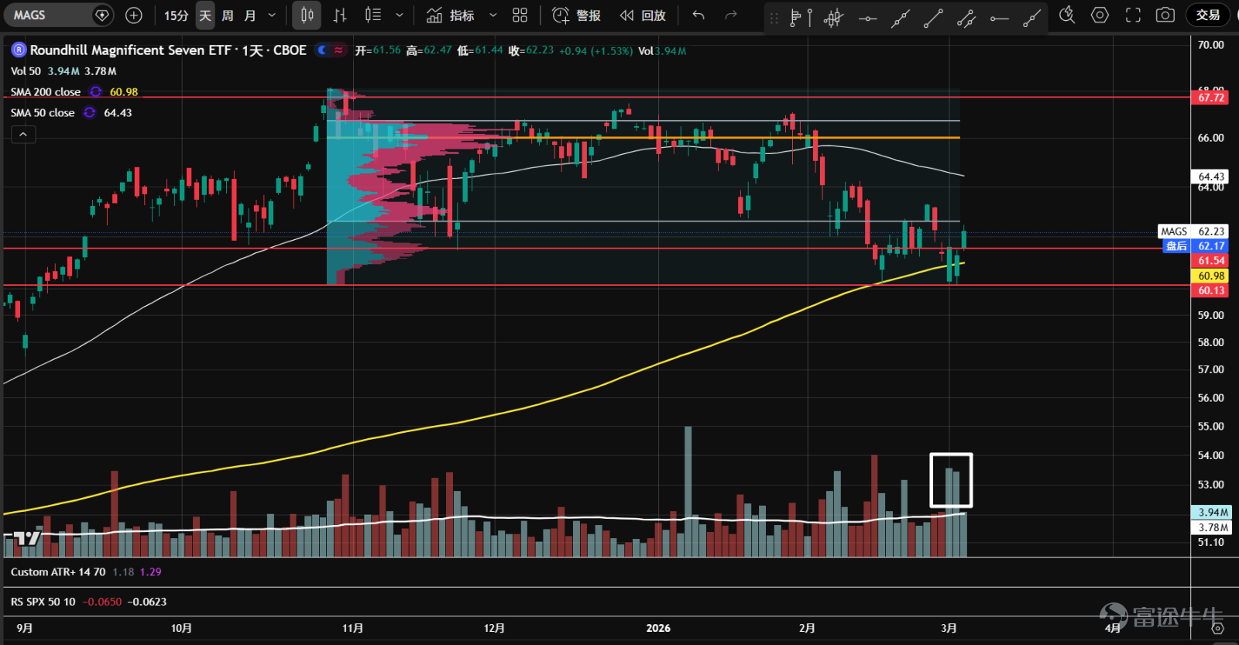1239x645 pixels.
Task: Select the horizontal ray drawing tool
Action: tap(999, 18)
